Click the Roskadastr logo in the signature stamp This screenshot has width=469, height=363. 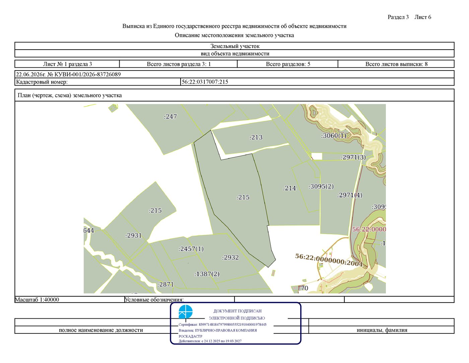tap(185, 312)
